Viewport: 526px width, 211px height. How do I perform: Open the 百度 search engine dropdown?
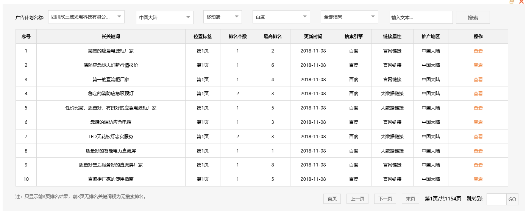pyautogui.click(x=281, y=17)
